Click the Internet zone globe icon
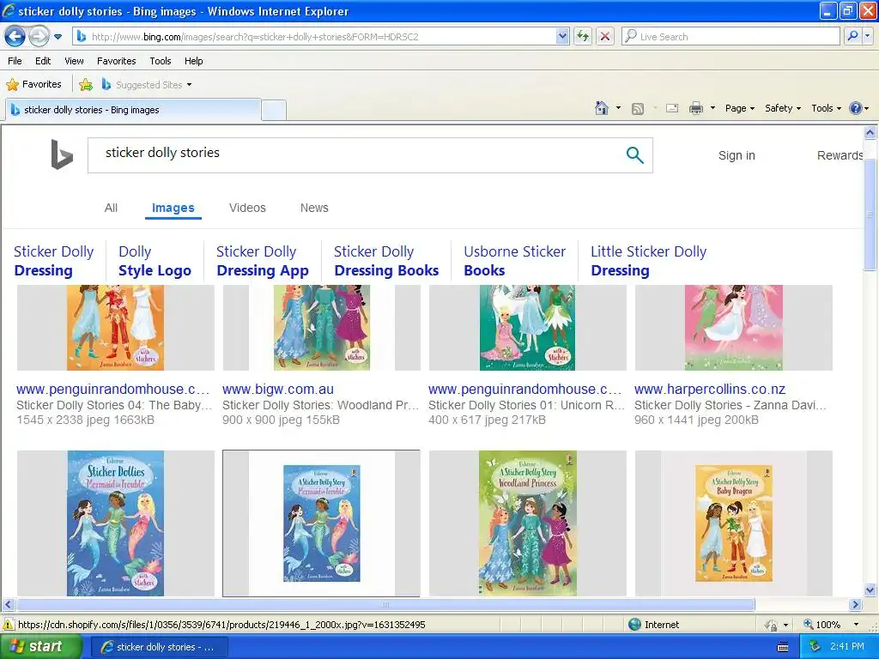 tap(634, 625)
